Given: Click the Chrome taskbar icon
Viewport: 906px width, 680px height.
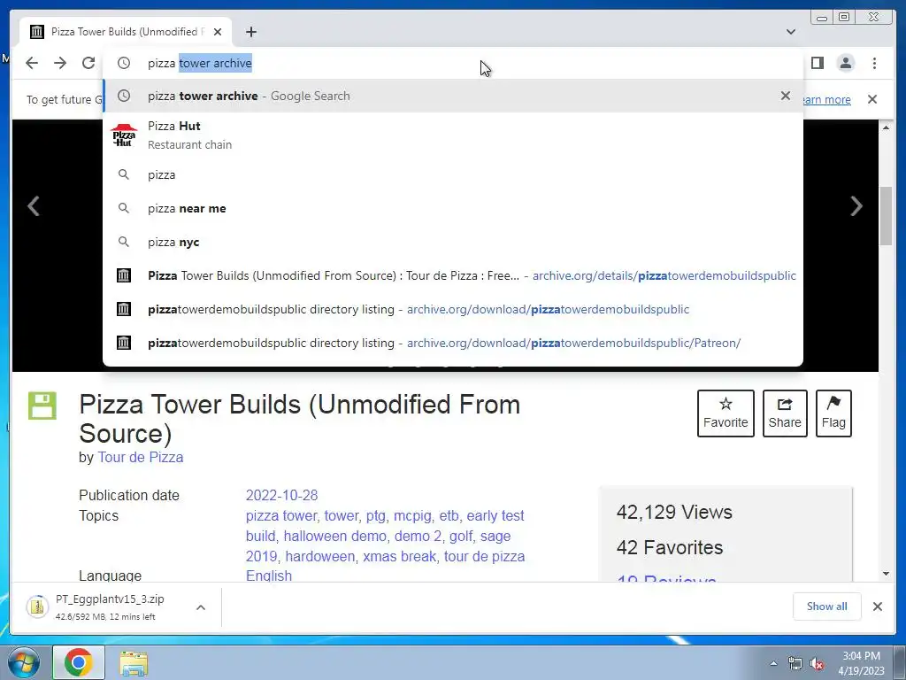Looking at the screenshot, I should (x=79, y=662).
